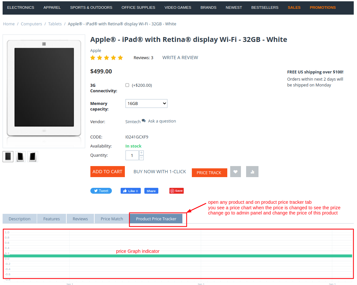This screenshot has width=357, height=285.
Task: Go to Tablets breadcrumb
Action: tap(55, 24)
